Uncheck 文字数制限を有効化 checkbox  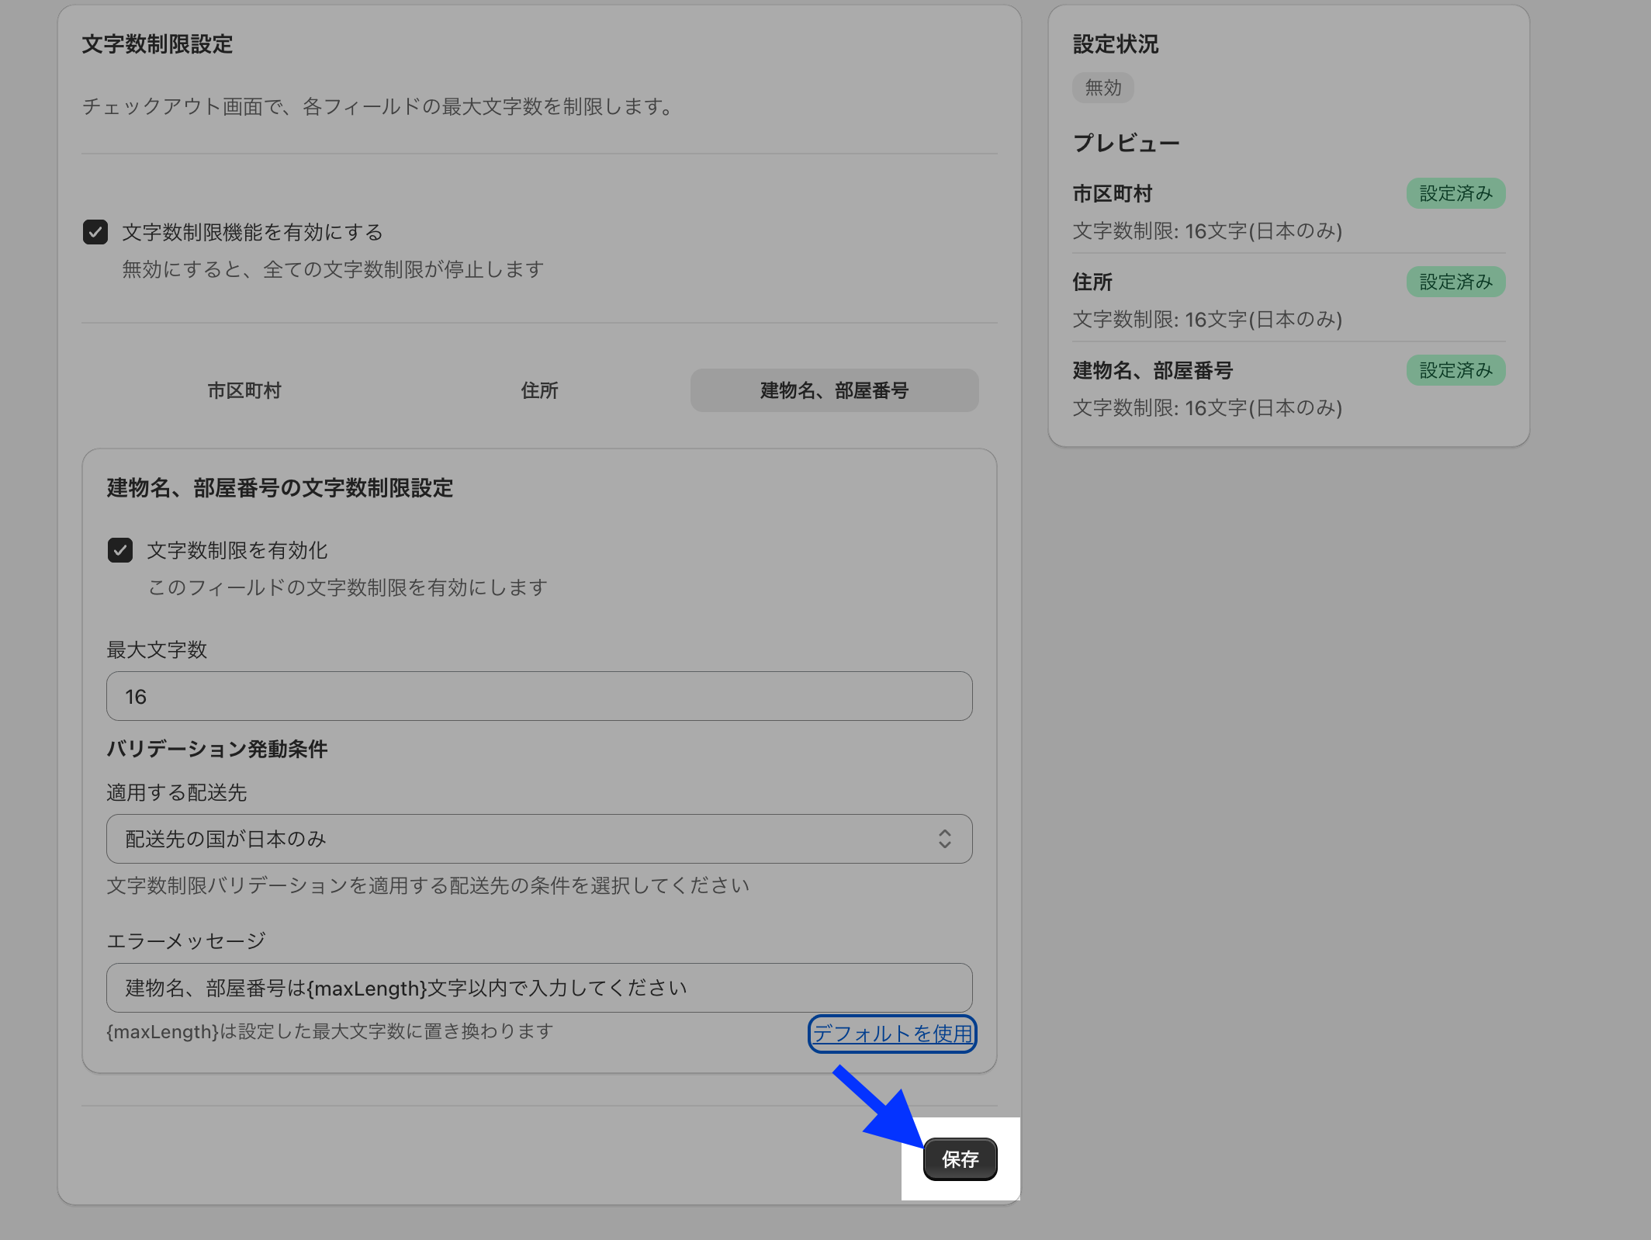(x=120, y=550)
